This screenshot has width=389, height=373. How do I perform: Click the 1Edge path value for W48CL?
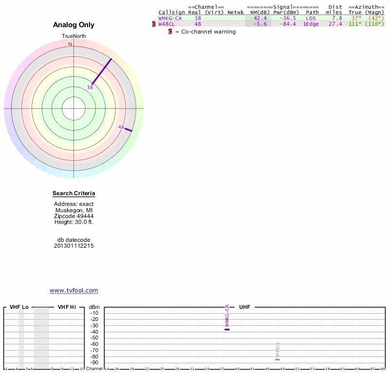[x=311, y=24]
